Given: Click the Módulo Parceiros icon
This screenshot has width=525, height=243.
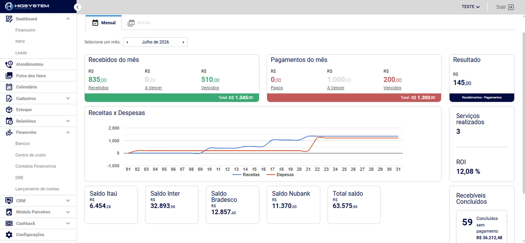Looking at the screenshot, I should pos(9,212).
